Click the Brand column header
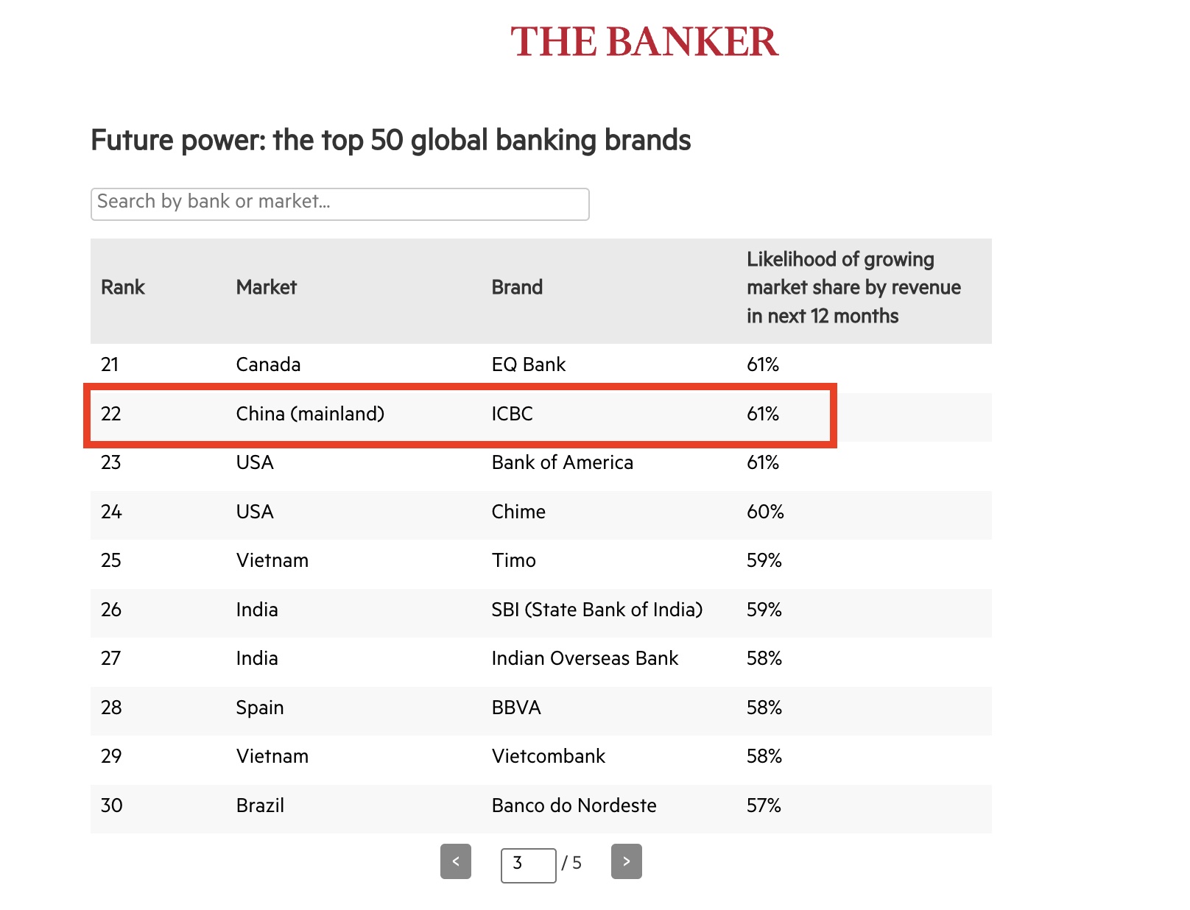Image resolution: width=1190 pixels, height=910 pixels. (517, 287)
